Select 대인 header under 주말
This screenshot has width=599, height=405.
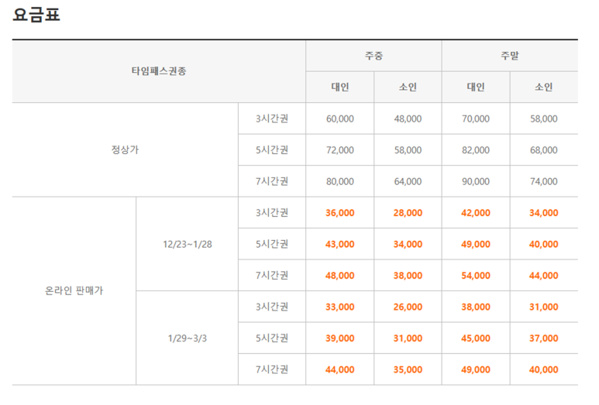476,87
